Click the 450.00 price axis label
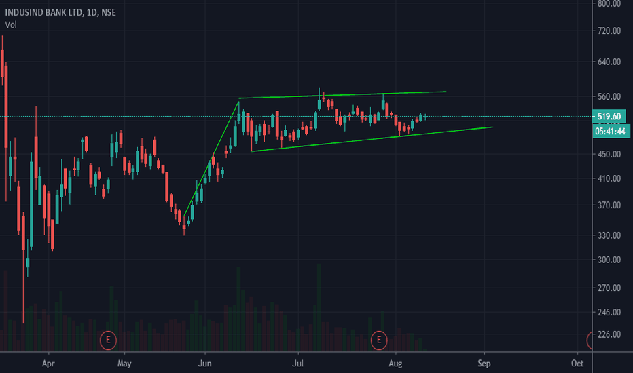Image resolution: width=633 pixels, height=373 pixels. tap(609, 154)
